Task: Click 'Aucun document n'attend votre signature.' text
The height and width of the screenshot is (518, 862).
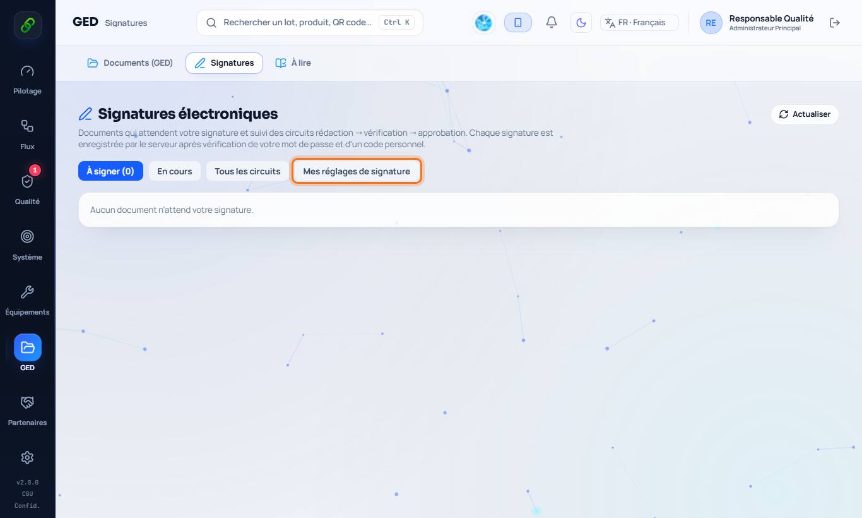Action: coord(172,210)
